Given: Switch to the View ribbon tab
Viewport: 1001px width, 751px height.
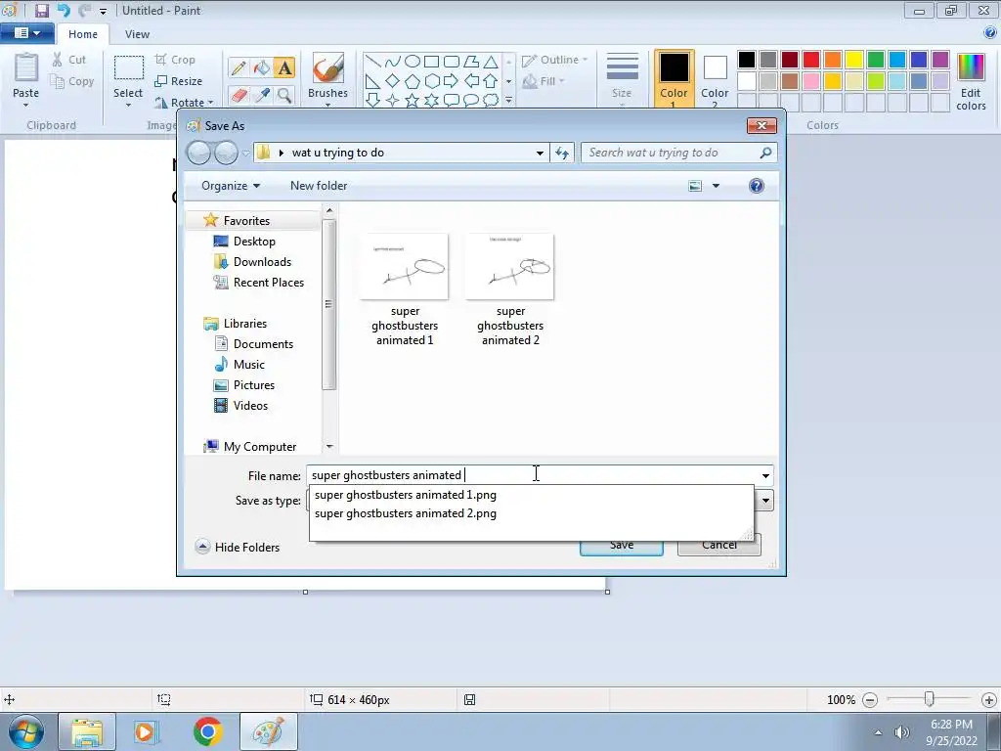Looking at the screenshot, I should pos(137,34).
